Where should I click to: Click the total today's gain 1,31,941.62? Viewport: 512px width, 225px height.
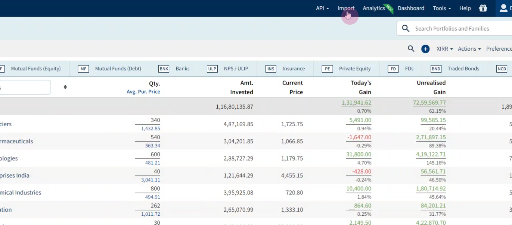[x=356, y=103]
